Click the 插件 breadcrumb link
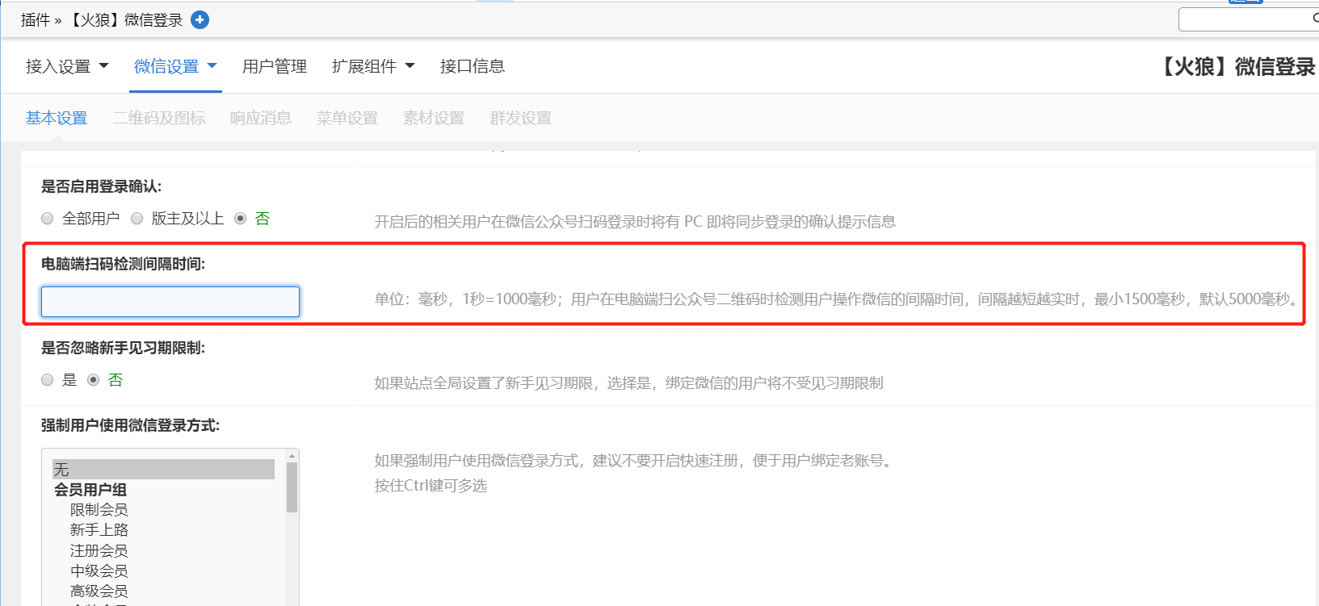The height and width of the screenshot is (606, 1319). pos(35,20)
